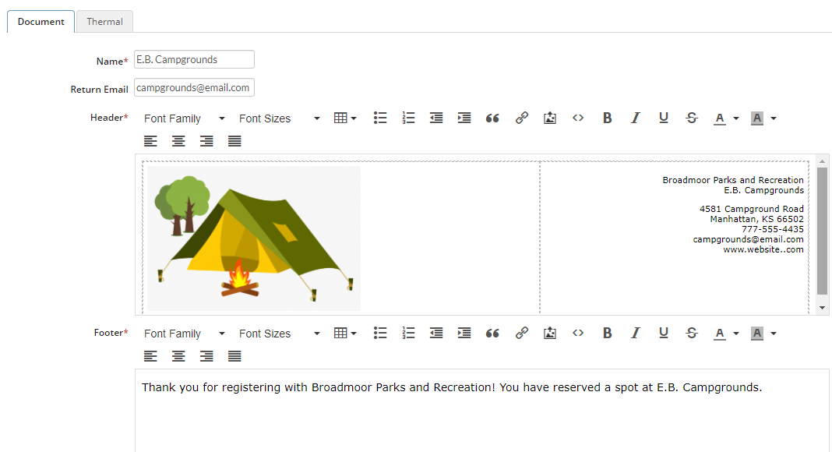Toggle bold in Header toolbar

pyautogui.click(x=607, y=118)
